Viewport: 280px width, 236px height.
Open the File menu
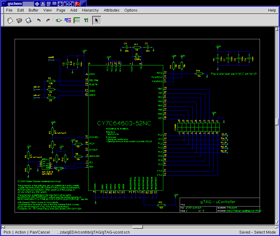(x=9, y=10)
